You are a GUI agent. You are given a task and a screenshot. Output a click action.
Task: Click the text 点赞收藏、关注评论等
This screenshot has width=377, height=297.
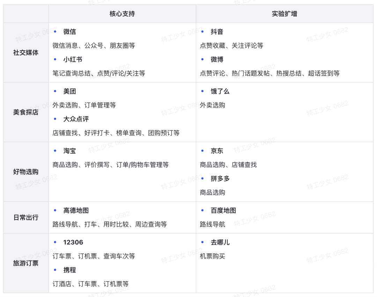(x=231, y=46)
